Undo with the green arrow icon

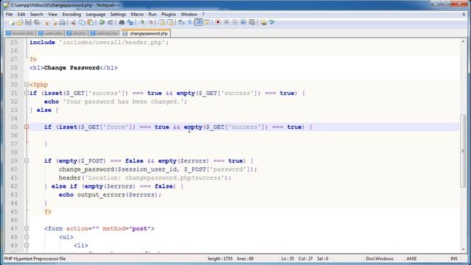pos(102,22)
